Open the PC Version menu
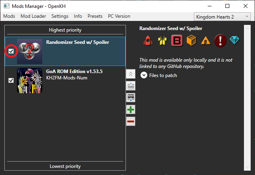The height and width of the screenshot is (175, 255). [x=119, y=16]
